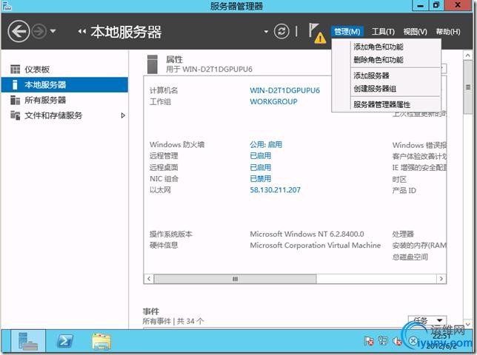
Task: Click the 时区 label
Action: coord(399,179)
